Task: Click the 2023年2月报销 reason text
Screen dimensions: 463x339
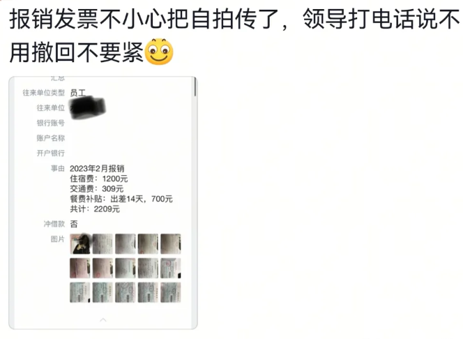Action: [x=97, y=169]
